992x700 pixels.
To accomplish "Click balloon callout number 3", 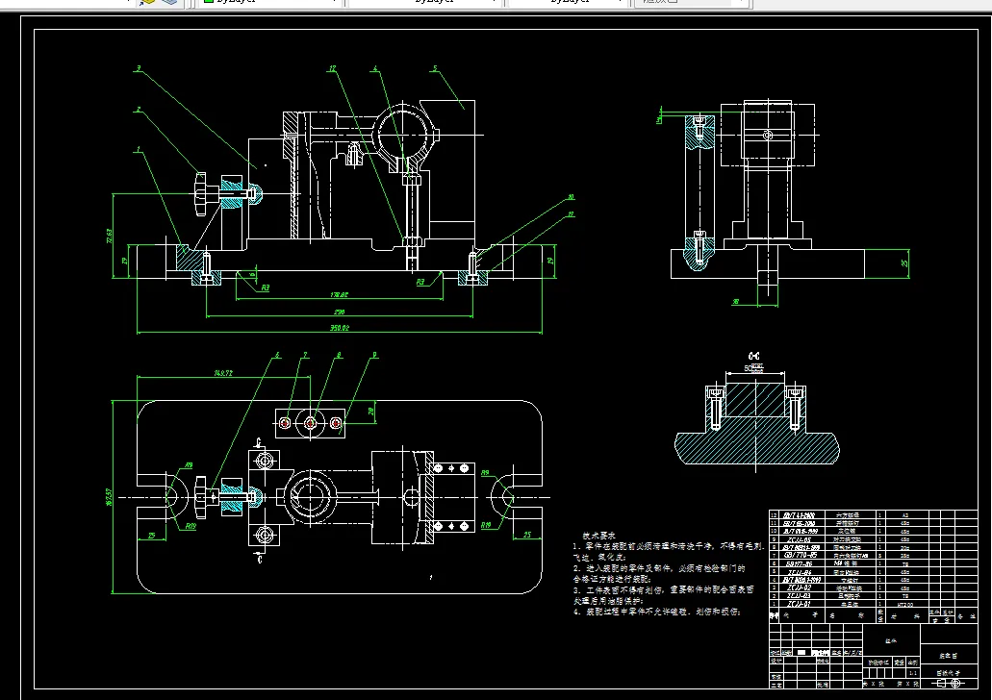I will [139, 68].
